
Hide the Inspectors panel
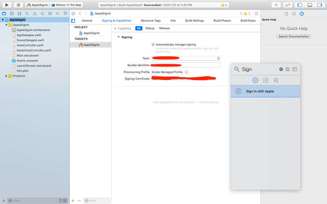[x=320, y=5]
